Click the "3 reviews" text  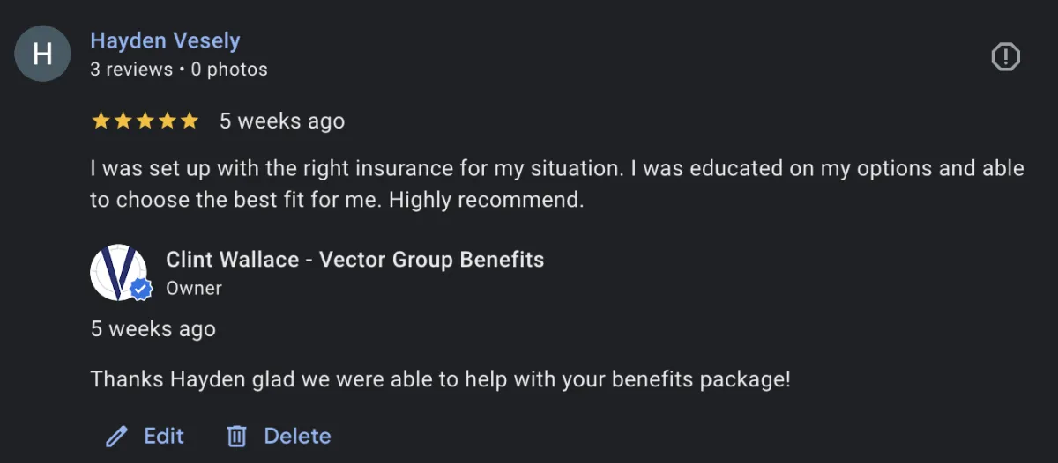131,69
